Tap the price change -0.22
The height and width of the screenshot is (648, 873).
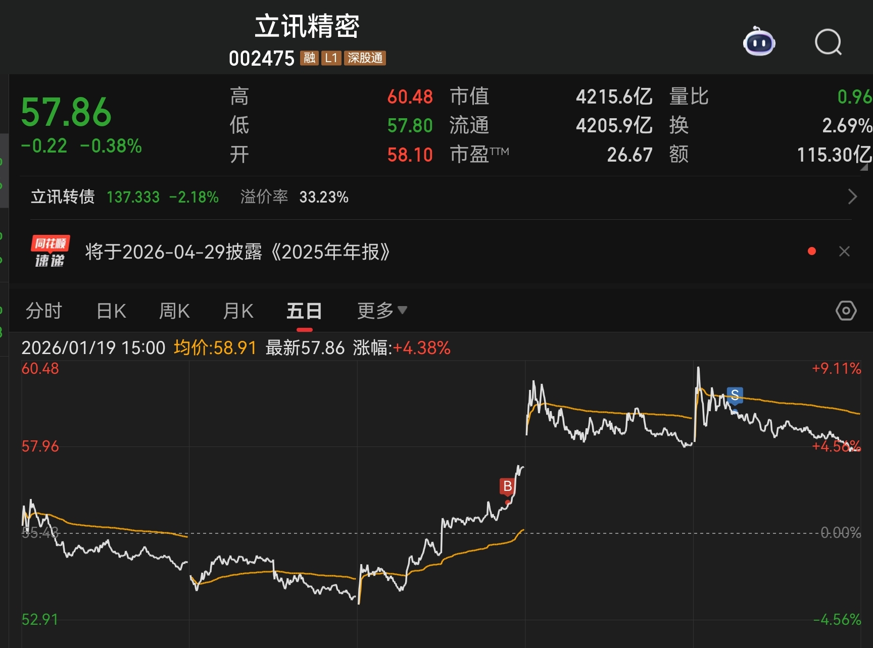click(x=44, y=146)
